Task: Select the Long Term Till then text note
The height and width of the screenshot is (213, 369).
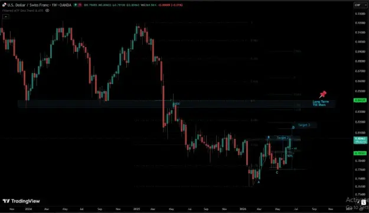Action: click(321, 103)
